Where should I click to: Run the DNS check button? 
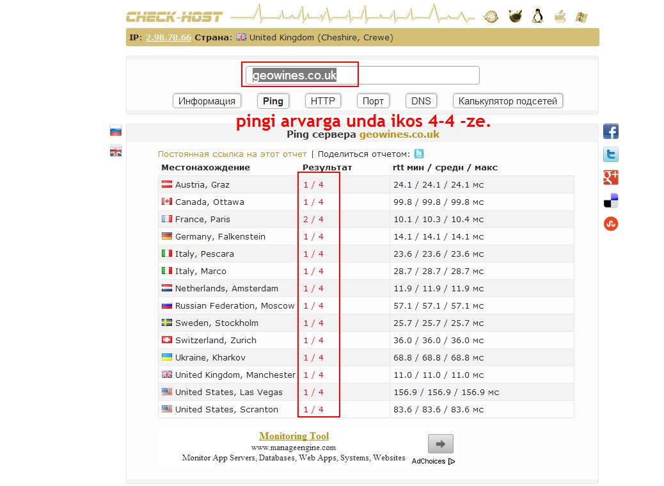tap(421, 101)
